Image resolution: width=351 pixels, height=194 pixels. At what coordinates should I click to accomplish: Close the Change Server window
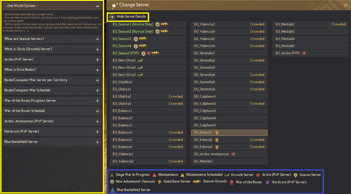coord(346,5)
